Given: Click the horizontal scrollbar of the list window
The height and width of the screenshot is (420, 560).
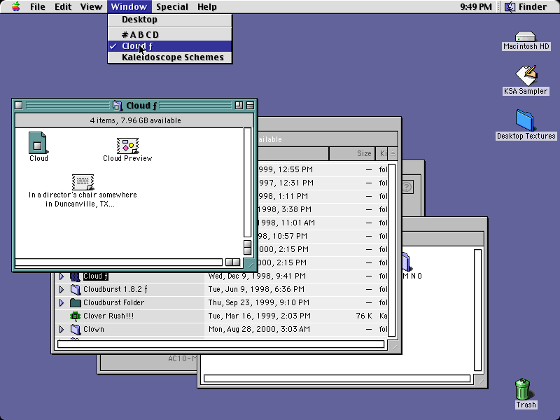Looking at the screenshot, I should 220,344.
